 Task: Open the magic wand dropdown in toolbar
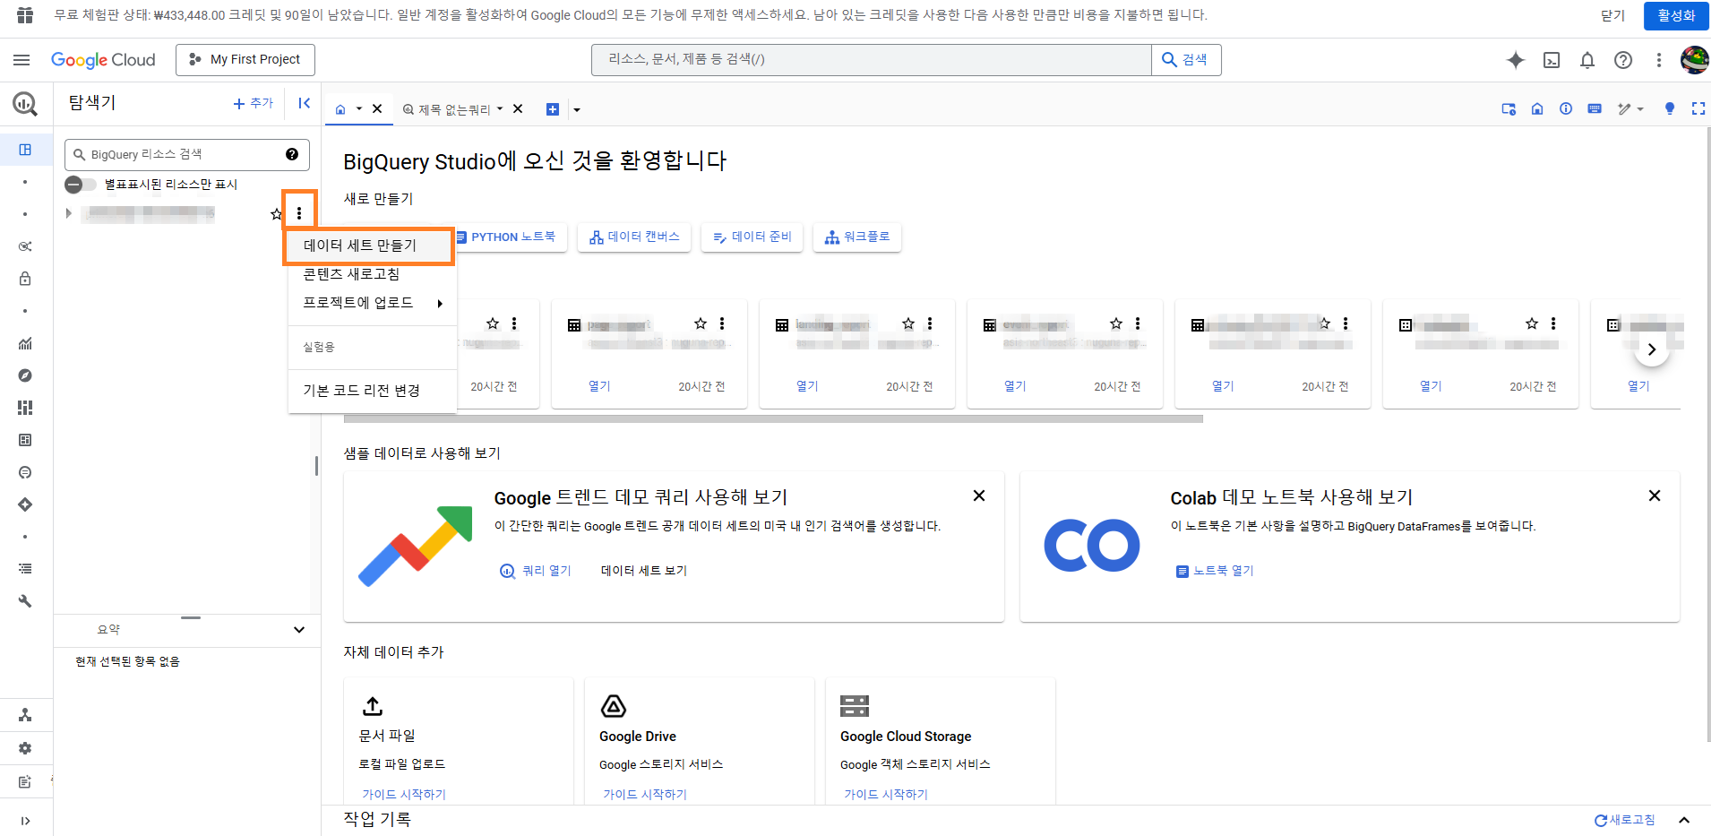(1630, 108)
